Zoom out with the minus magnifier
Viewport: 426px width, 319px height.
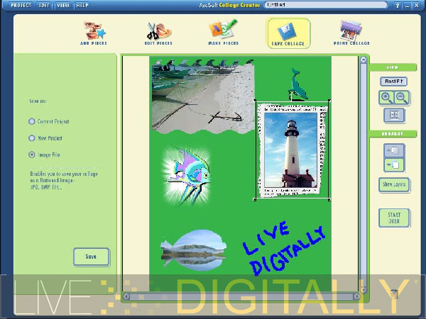400,97
